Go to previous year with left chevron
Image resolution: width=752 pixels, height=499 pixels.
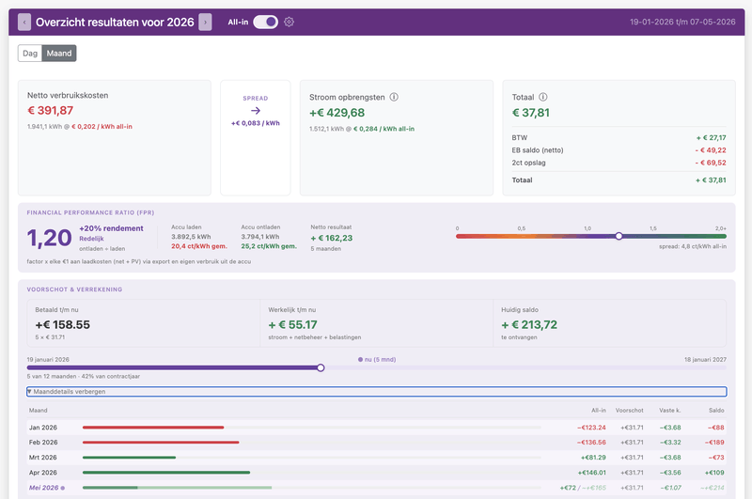pos(24,22)
